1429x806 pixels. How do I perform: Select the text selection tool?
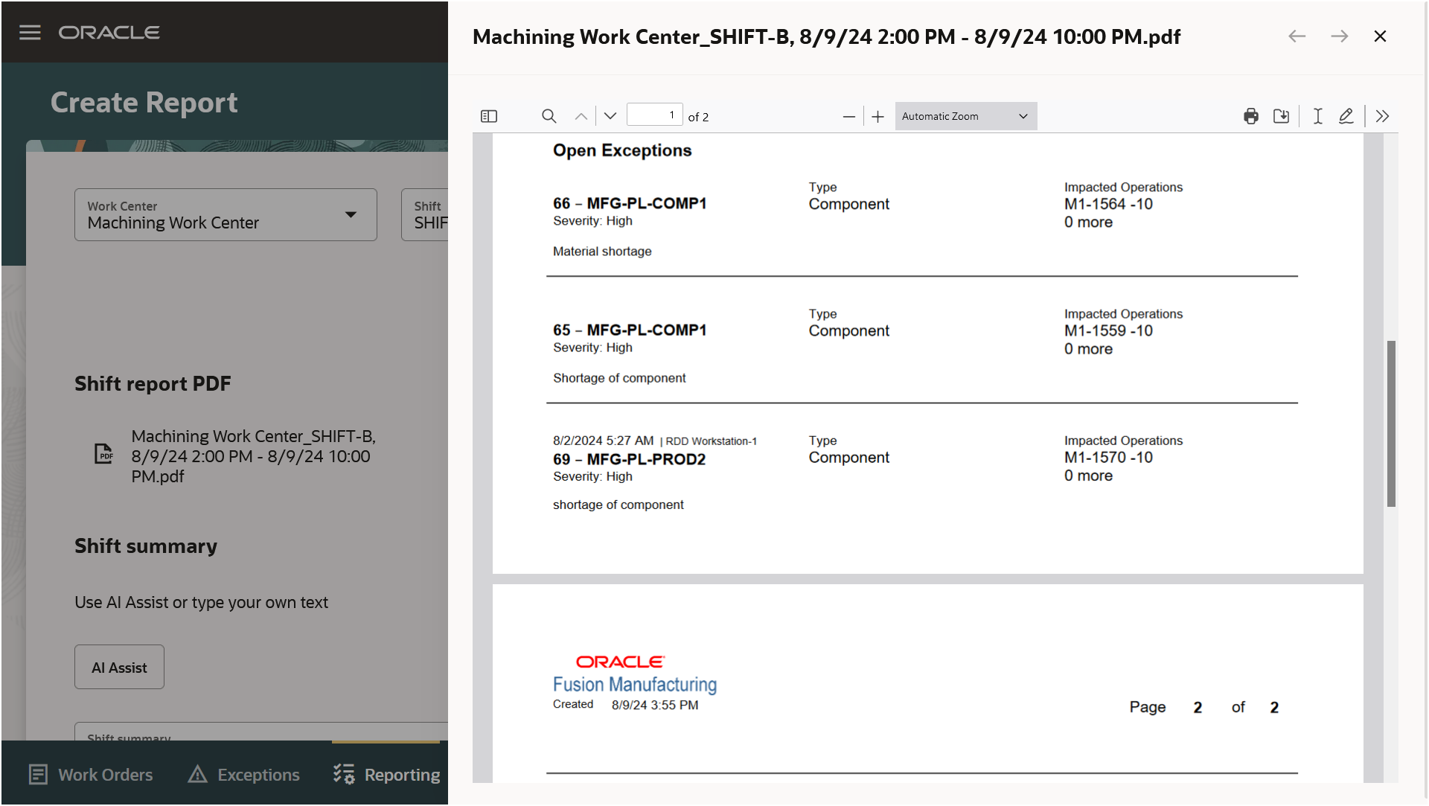[1317, 116]
